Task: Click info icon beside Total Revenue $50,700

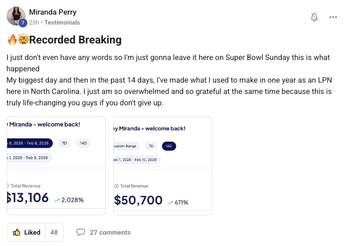Action: pos(117,186)
